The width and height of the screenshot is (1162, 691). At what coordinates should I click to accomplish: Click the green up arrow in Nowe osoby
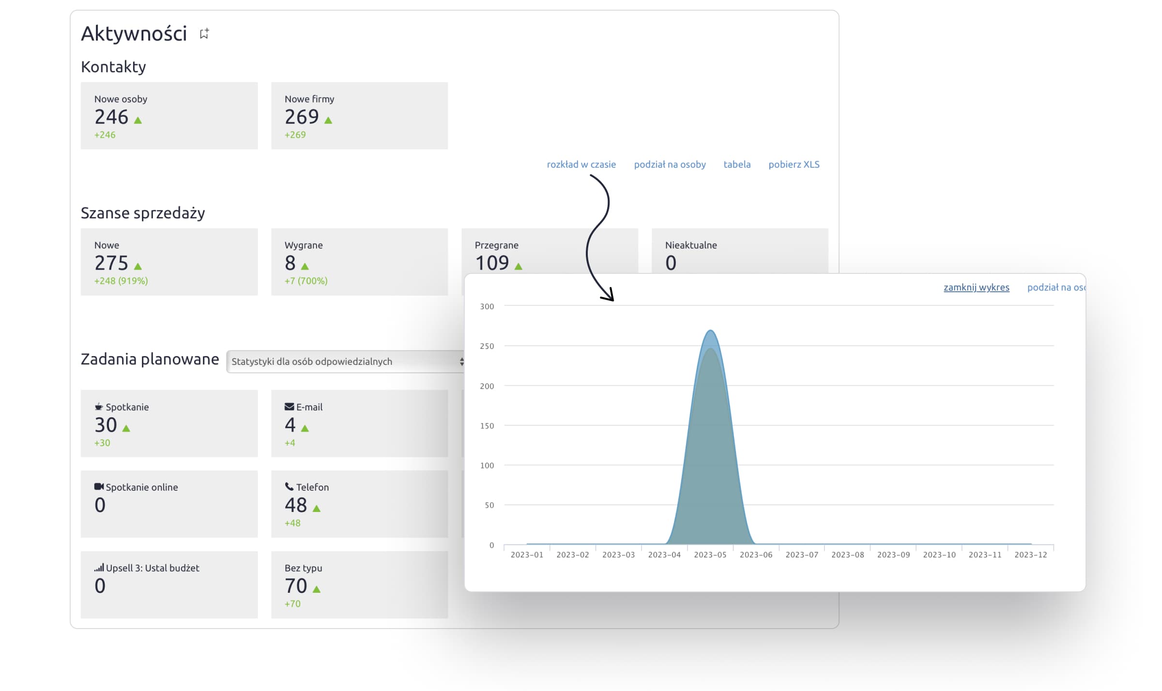click(138, 120)
